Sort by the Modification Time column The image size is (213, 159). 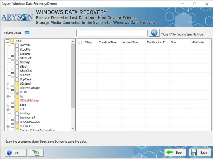pyautogui.click(x=157, y=42)
